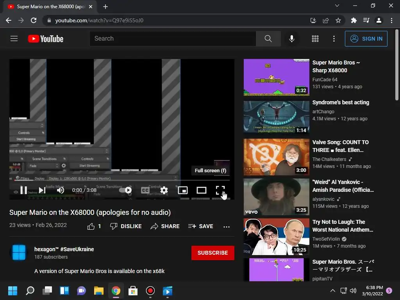This screenshot has height=300, width=400.
Task: Open Chrome extensions puzzle icon
Action: 354,20
